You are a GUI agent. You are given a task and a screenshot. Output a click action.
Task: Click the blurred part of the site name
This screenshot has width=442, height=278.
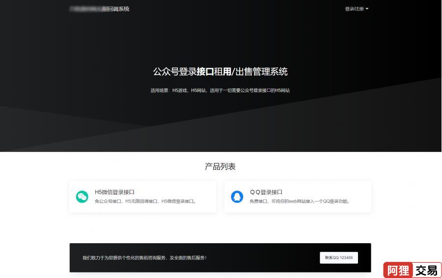pyautogui.click(x=88, y=9)
